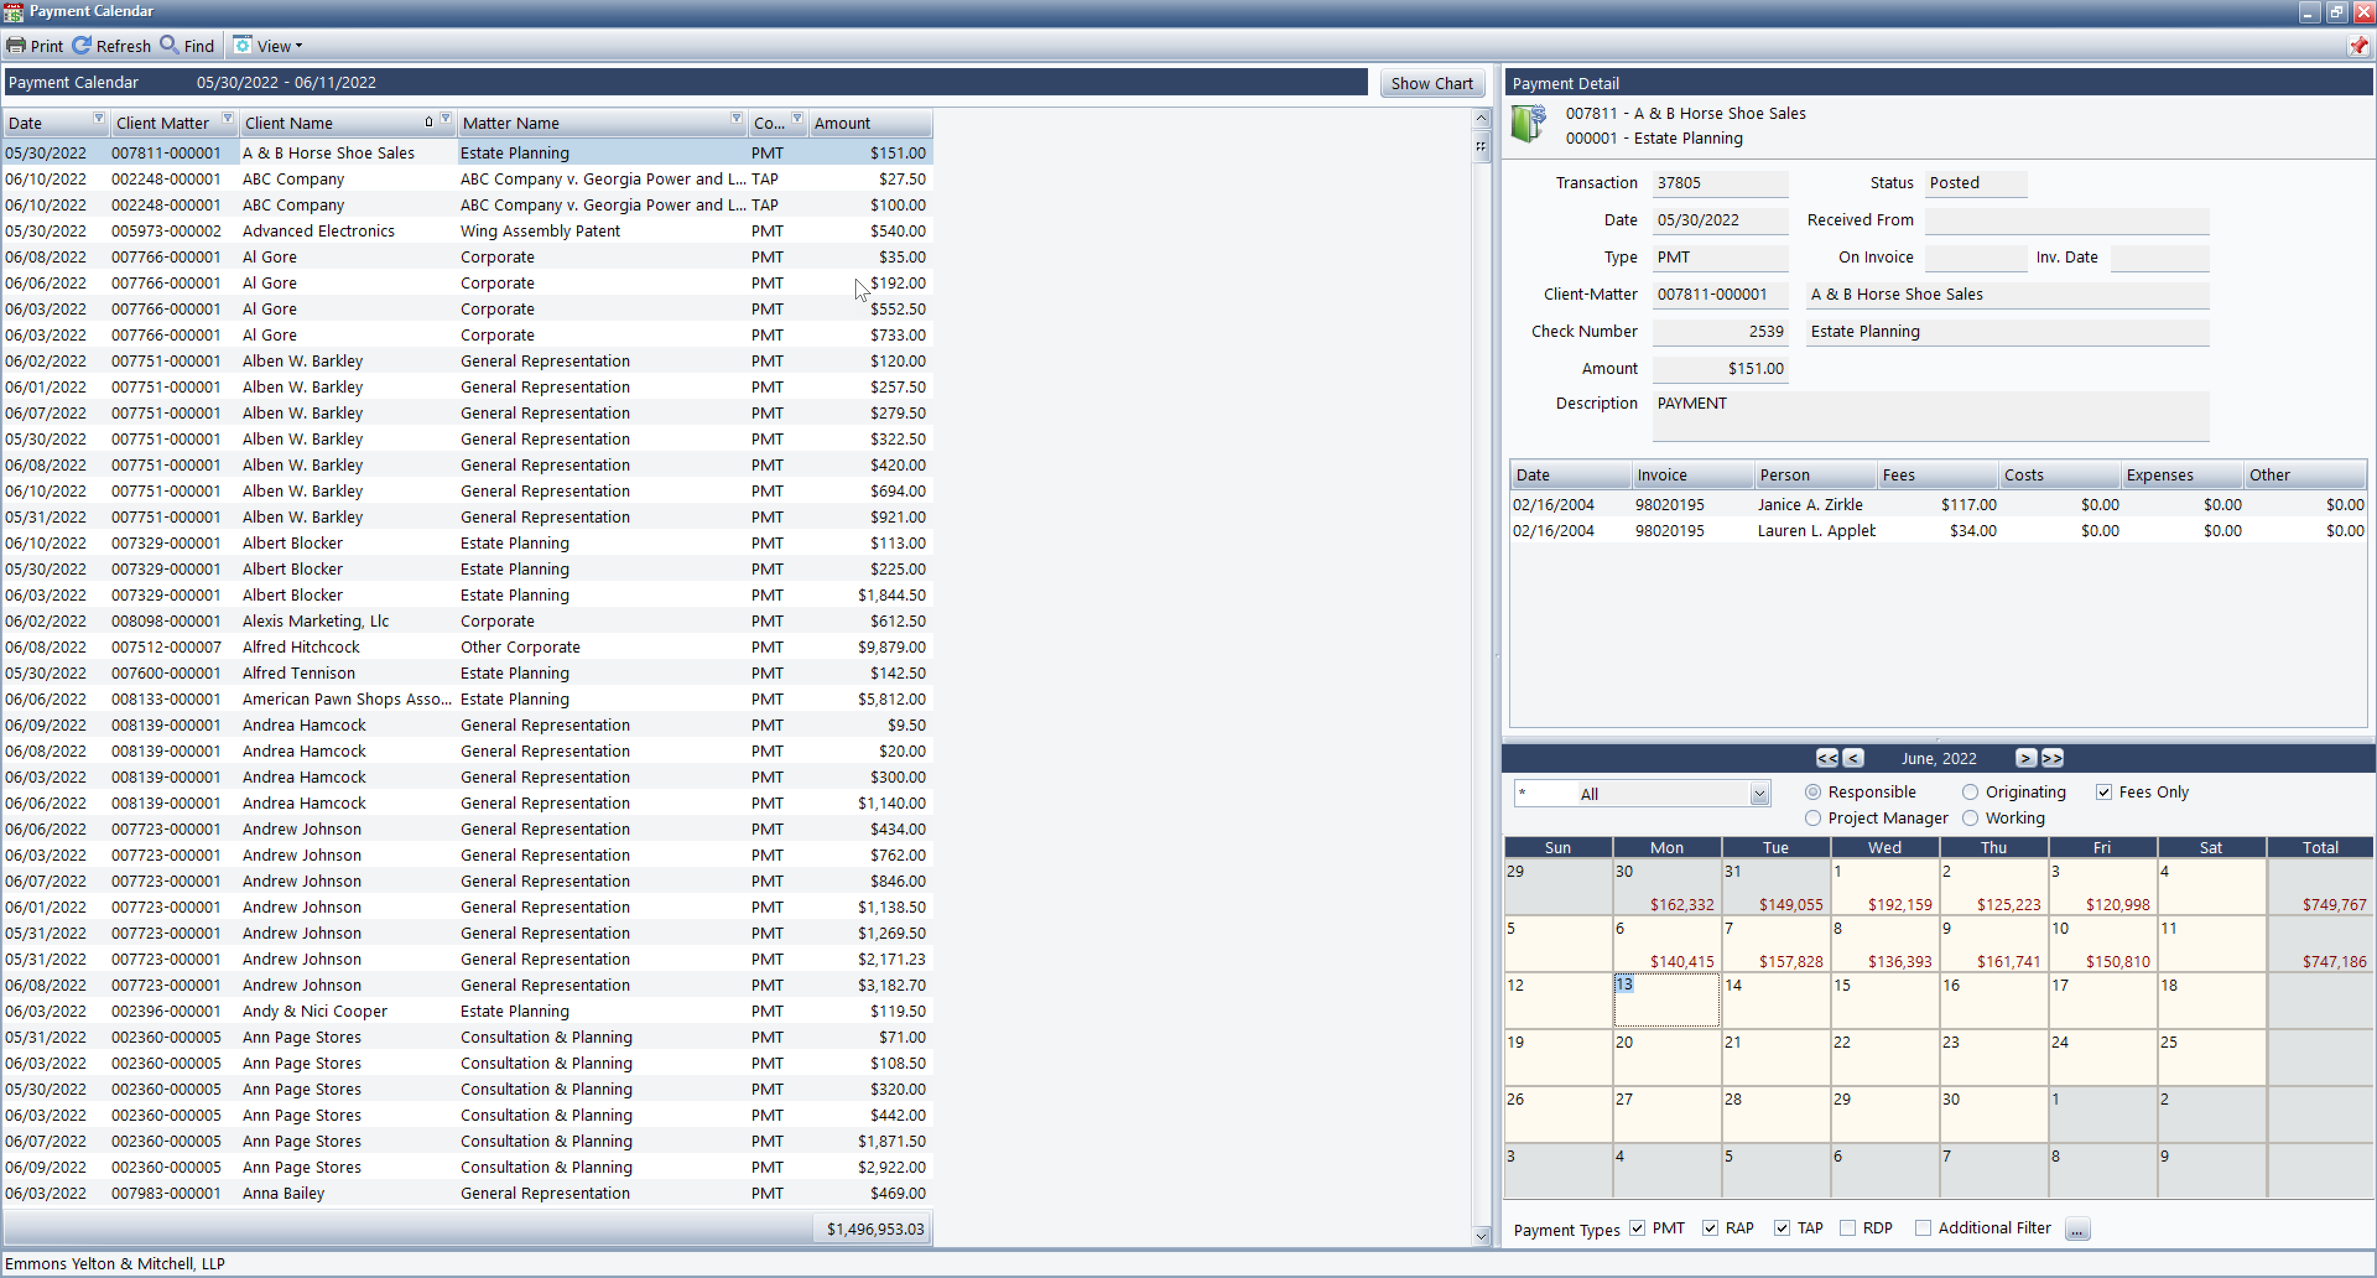
Task: Uncheck RAP payment type
Action: 1711,1228
